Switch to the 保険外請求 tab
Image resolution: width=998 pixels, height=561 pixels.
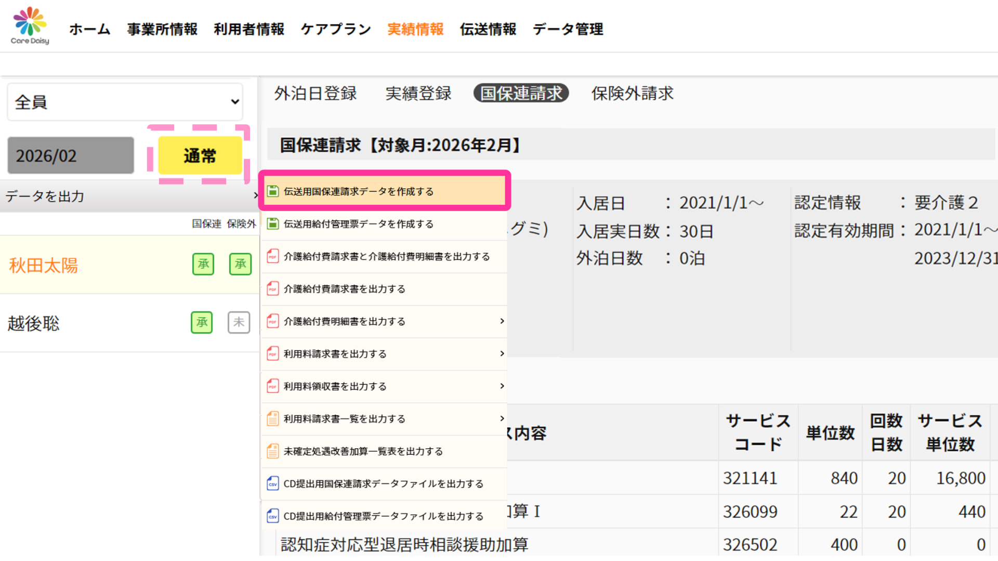[632, 94]
